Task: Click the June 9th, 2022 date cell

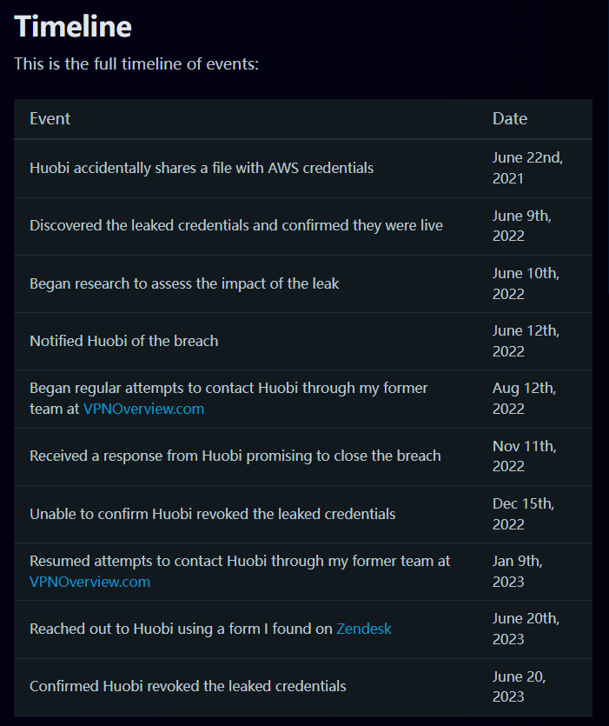Action: click(x=522, y=226)
